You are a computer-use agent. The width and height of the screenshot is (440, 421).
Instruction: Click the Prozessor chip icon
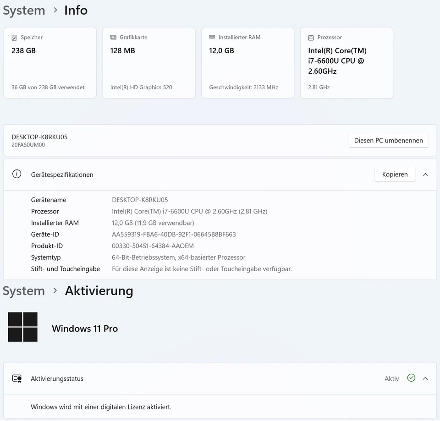tap(311, 38)
